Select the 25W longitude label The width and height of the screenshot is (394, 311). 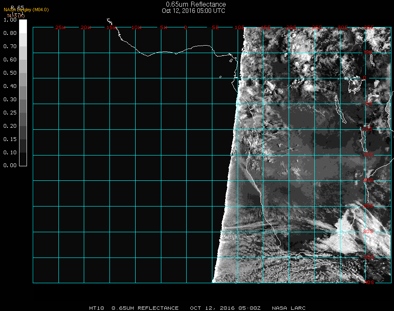coord(61,27)
